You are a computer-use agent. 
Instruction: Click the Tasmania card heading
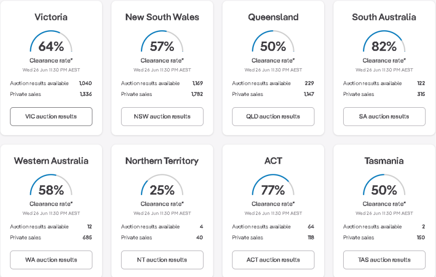pos(384,161)
